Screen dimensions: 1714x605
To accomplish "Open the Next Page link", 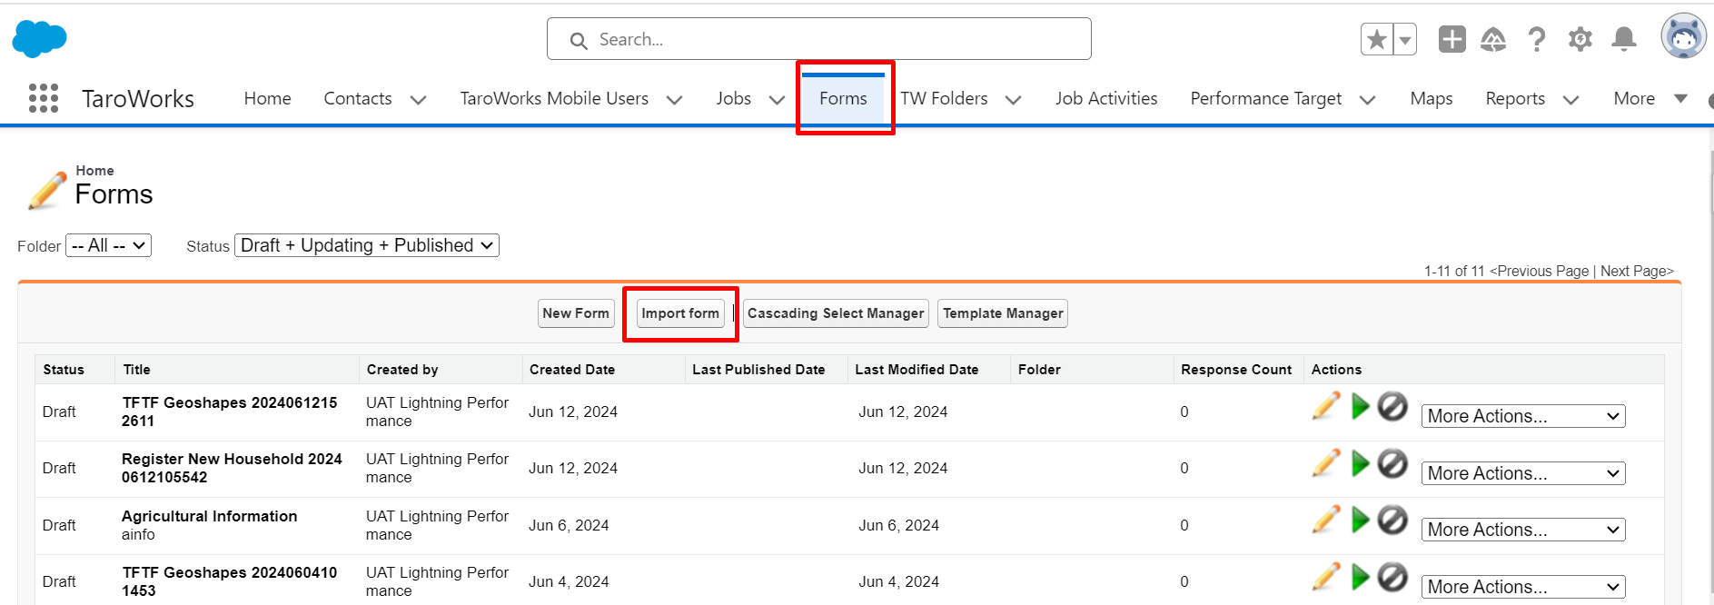I will coord(1636,271).
